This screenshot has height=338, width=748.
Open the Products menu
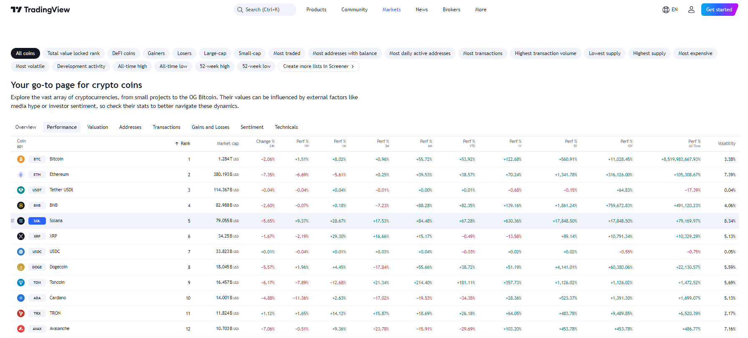coord(316,10)
